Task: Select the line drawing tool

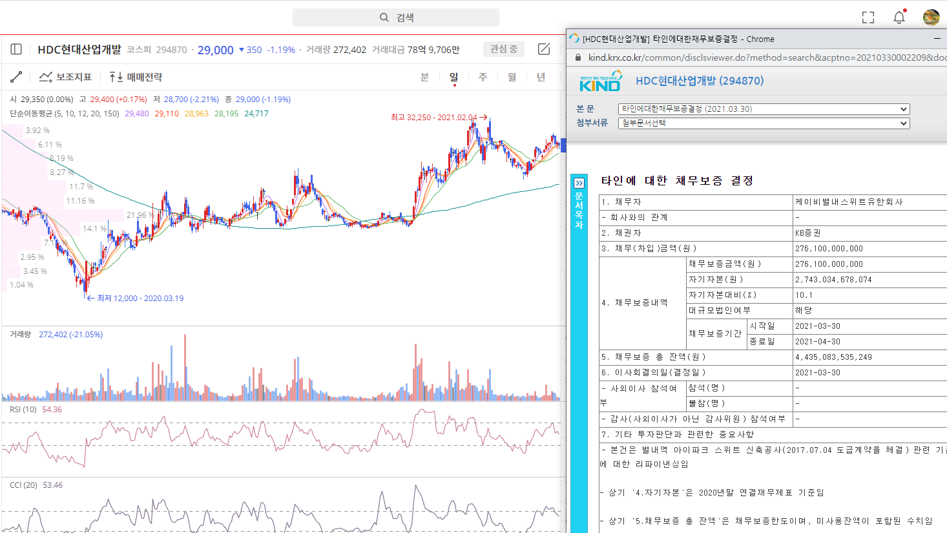Action: [x=16, y=77]
